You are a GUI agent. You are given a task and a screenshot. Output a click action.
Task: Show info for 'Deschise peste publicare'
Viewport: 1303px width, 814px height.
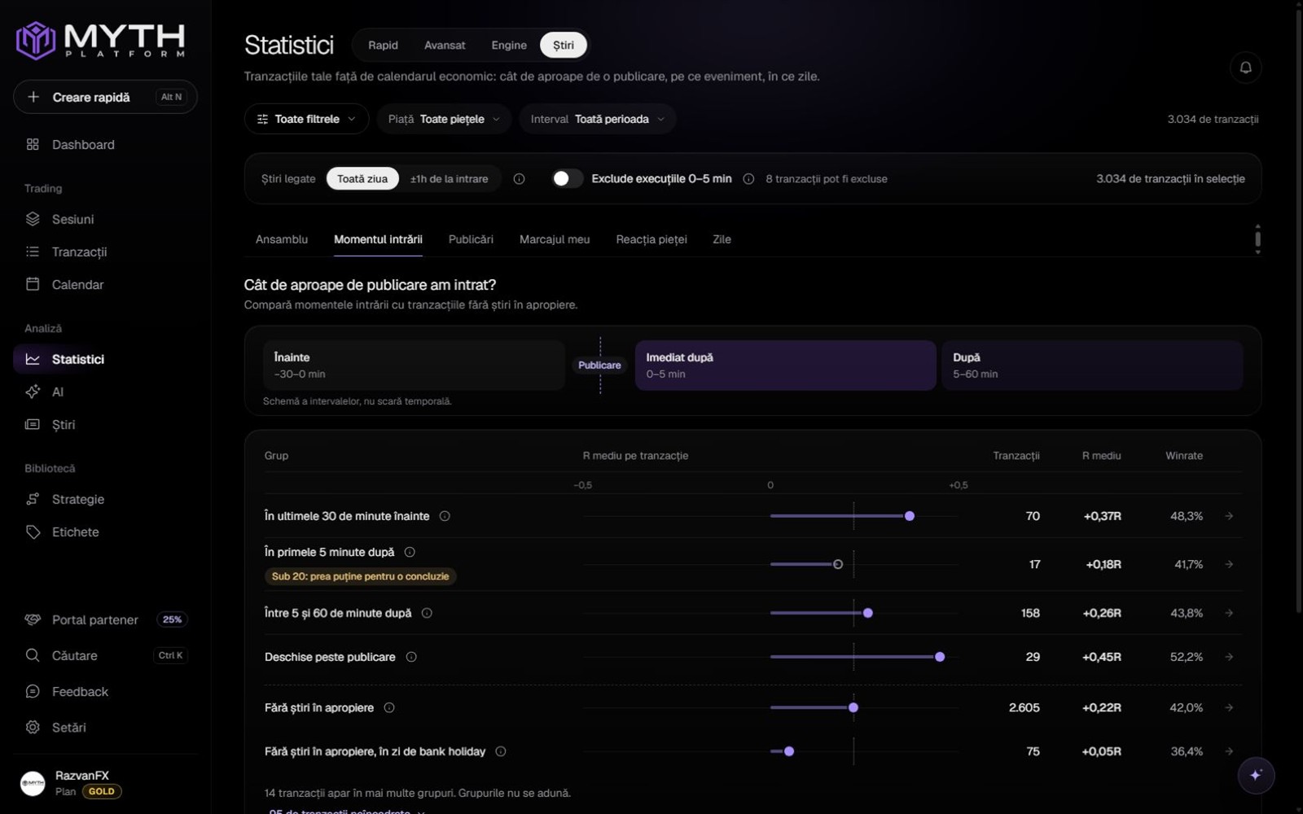411,657
